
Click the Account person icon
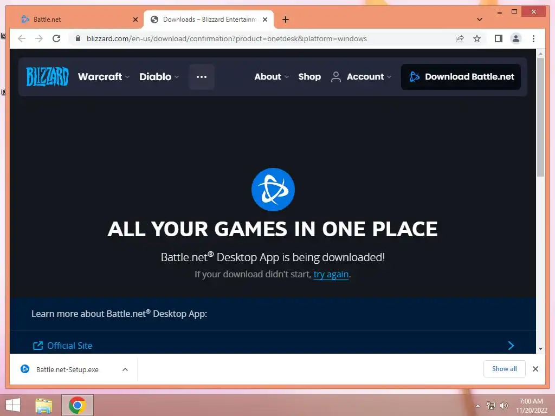point(335,77)
